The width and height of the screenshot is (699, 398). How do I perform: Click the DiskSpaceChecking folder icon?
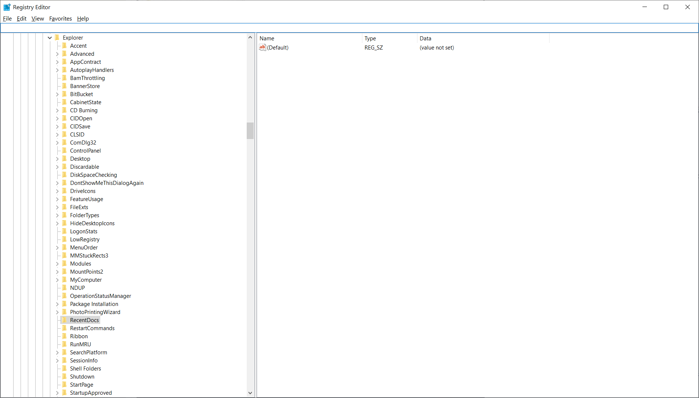point(64,175)
